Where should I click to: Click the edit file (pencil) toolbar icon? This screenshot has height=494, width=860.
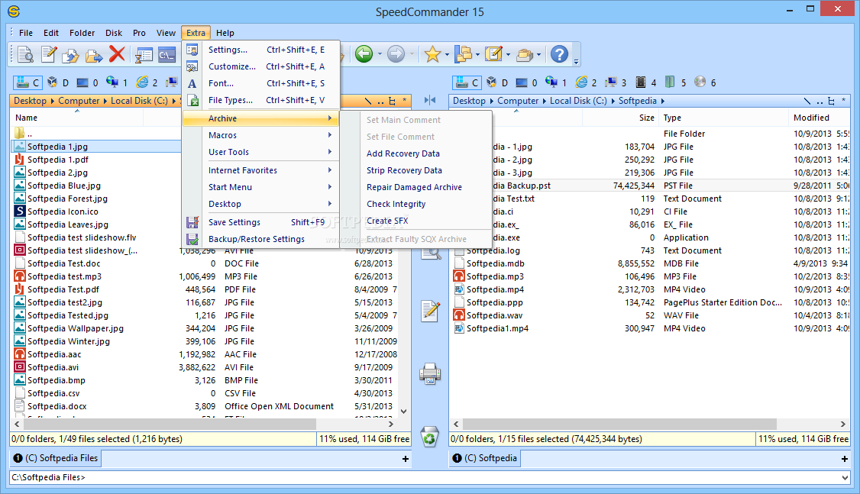(x=48, y=54)
